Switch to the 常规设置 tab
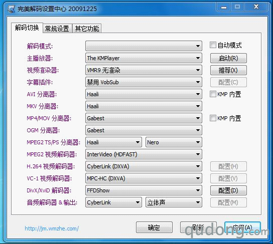This screenshot has height=244, width=273. tap(57, 29)
